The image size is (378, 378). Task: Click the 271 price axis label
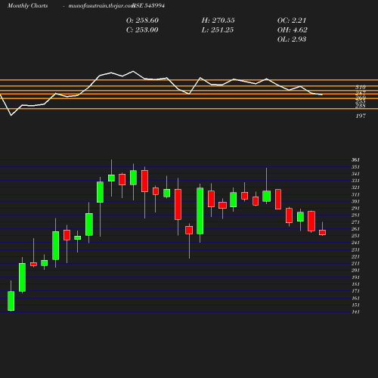[x=355, y=222]
